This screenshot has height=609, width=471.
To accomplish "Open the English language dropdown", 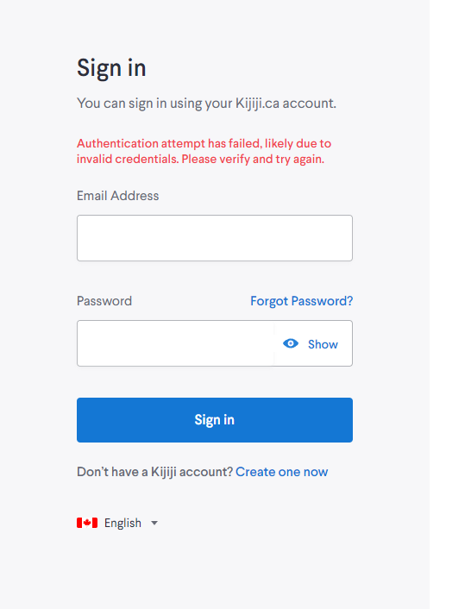I will click(117, 523).
